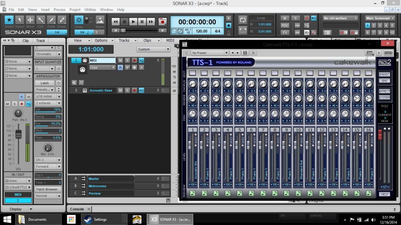
Task: Click the Patch Browser button
Action: 48,189
